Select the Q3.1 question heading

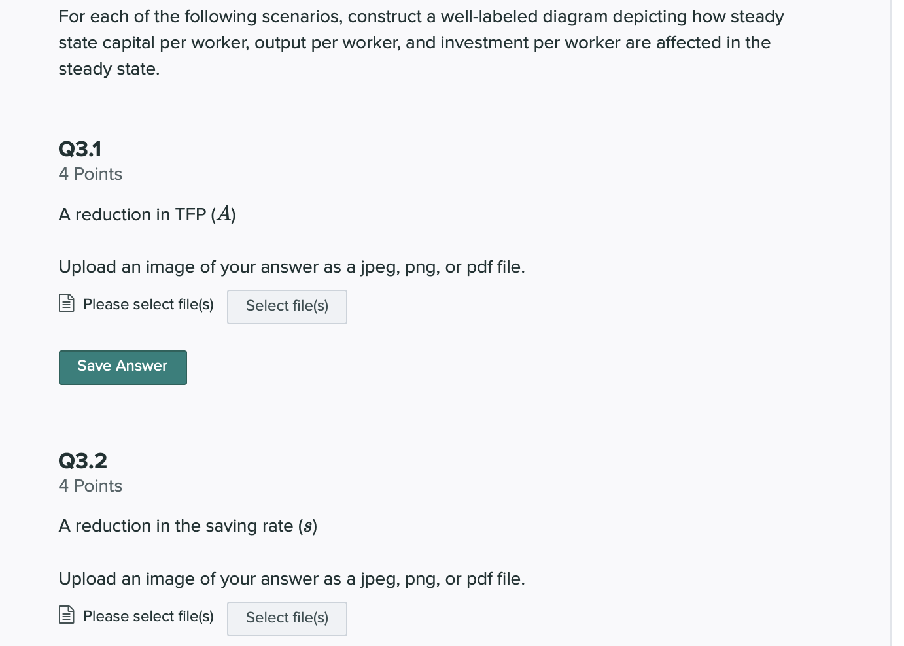[80, 149]
